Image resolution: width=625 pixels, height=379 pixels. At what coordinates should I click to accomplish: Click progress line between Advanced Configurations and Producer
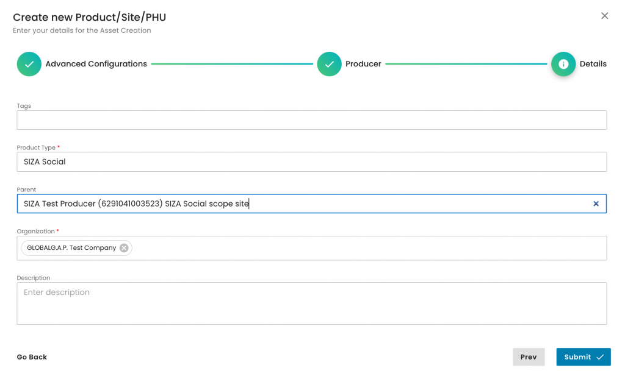pyautogui.click(x=232, y=64)
